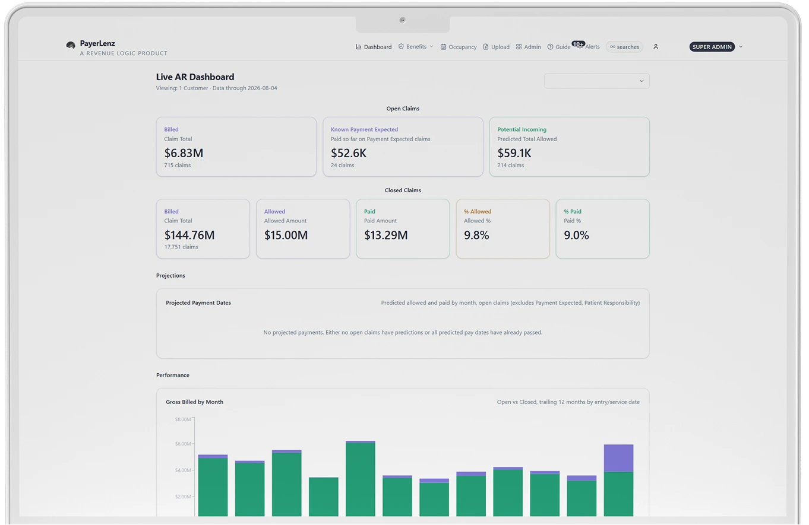Click the searches pill button
The image size is (809, 525).
624,47
